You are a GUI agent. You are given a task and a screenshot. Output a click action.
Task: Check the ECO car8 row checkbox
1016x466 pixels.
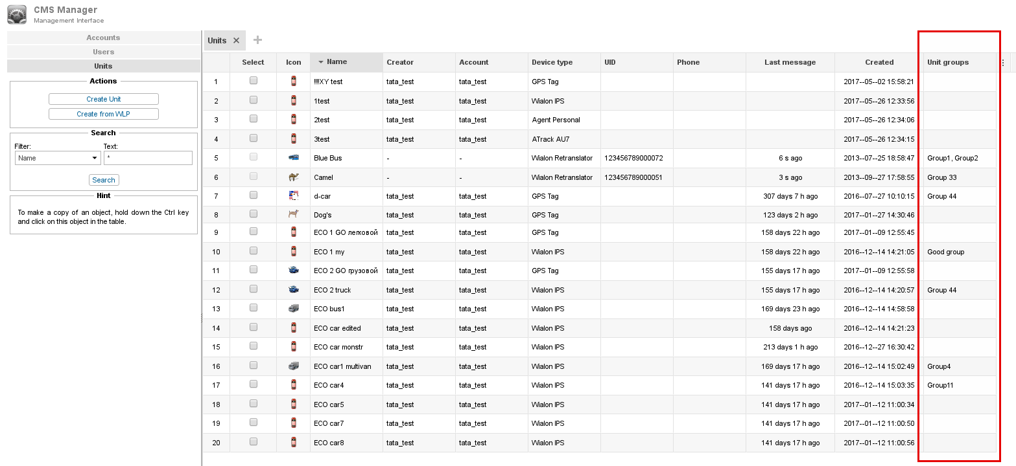[x=254, y=442]
